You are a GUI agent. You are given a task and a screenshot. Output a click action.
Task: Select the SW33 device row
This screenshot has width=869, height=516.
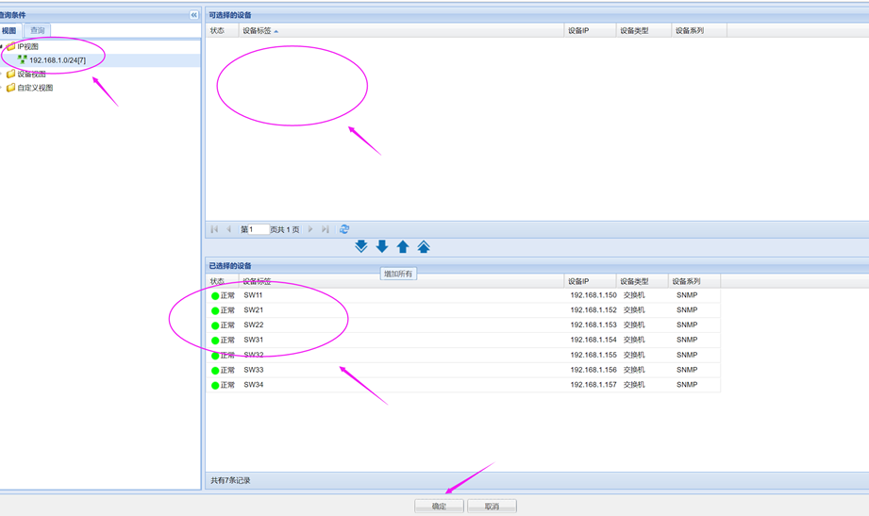click(x=463, y=370)
